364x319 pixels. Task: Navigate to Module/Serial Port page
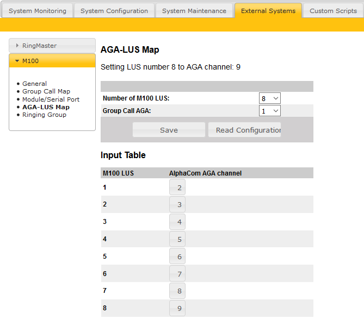(x=51, y=99)
